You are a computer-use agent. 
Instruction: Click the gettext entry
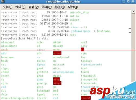click(42, 72)
